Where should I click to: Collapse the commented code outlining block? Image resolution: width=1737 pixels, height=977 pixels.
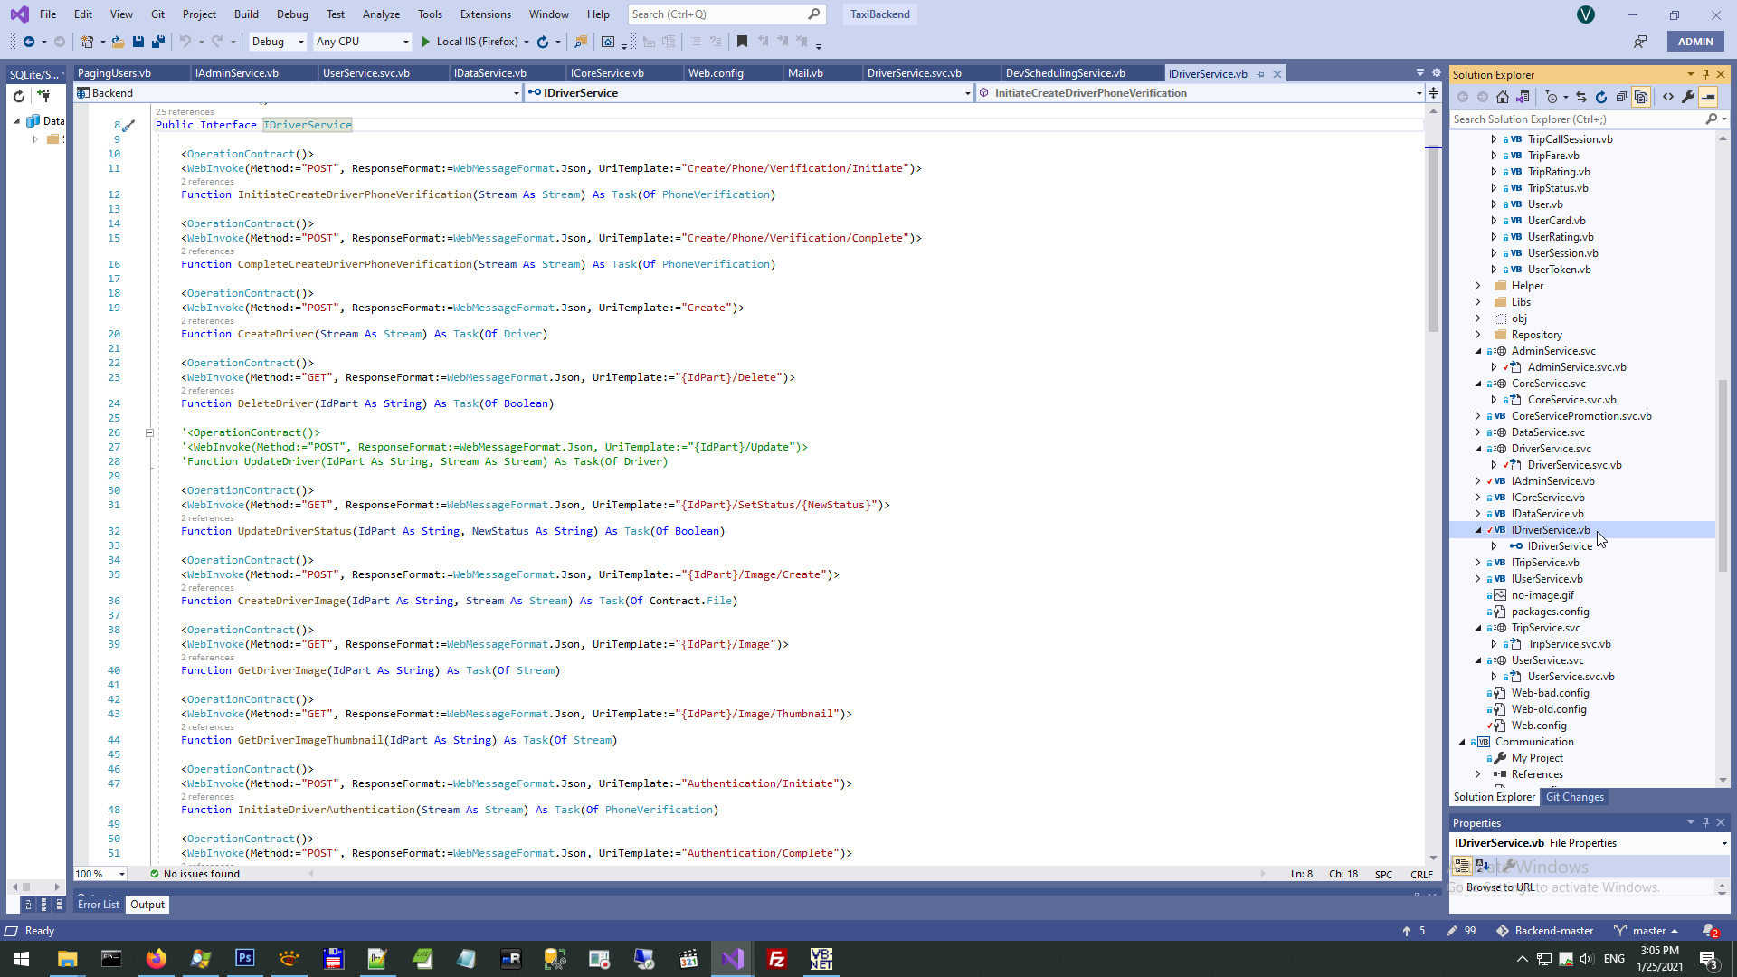pyautogui.click(x=149, y=432)
